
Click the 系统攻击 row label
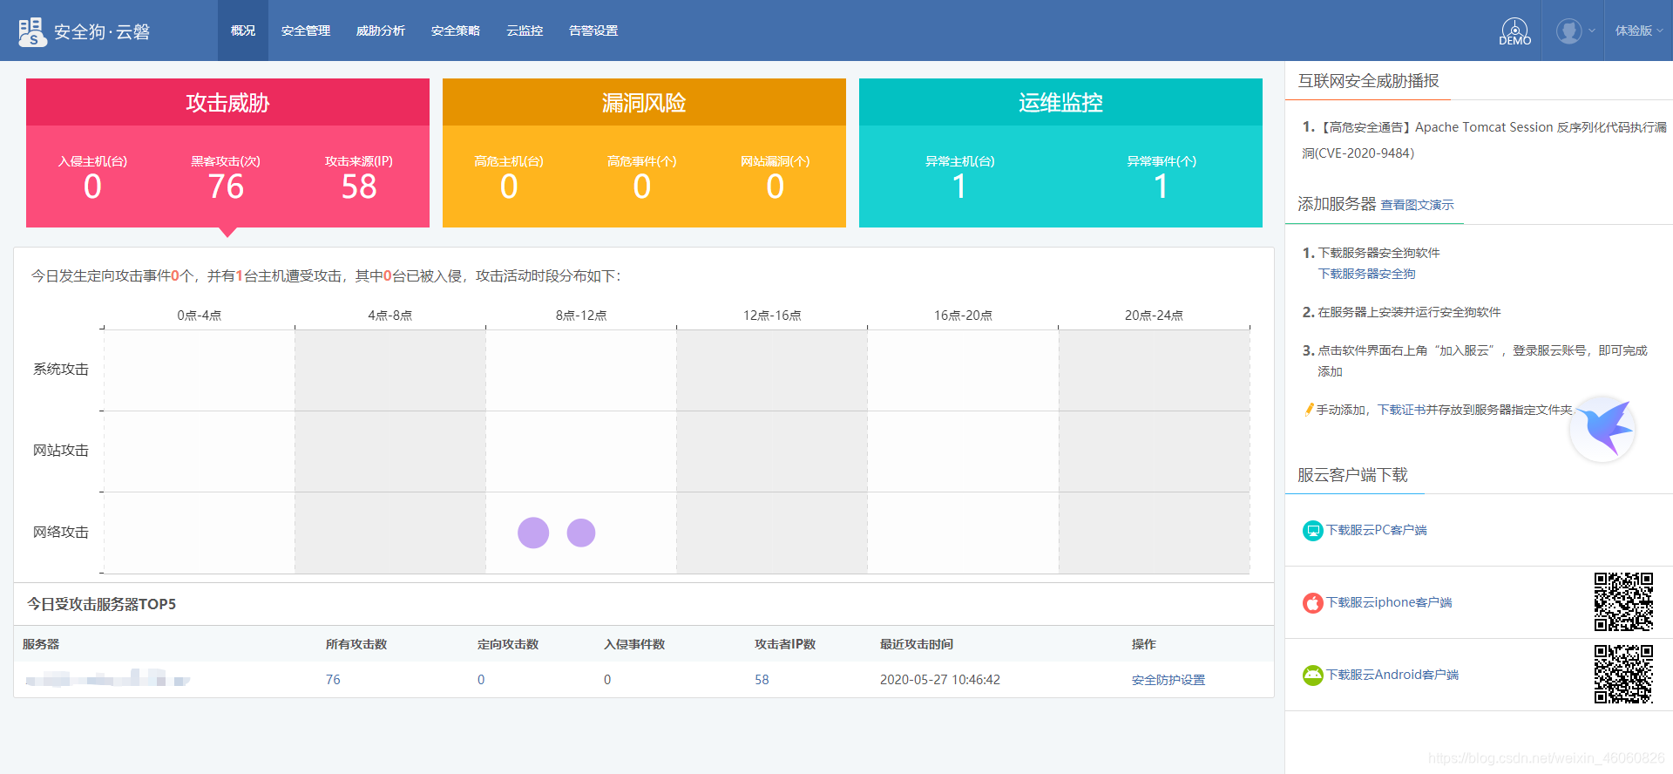pyautogui.click(x=61, y=370)
